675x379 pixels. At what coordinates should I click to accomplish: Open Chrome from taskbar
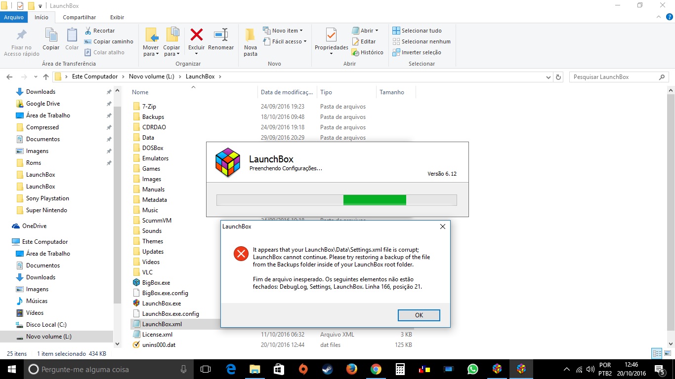(x=376, y=369)
